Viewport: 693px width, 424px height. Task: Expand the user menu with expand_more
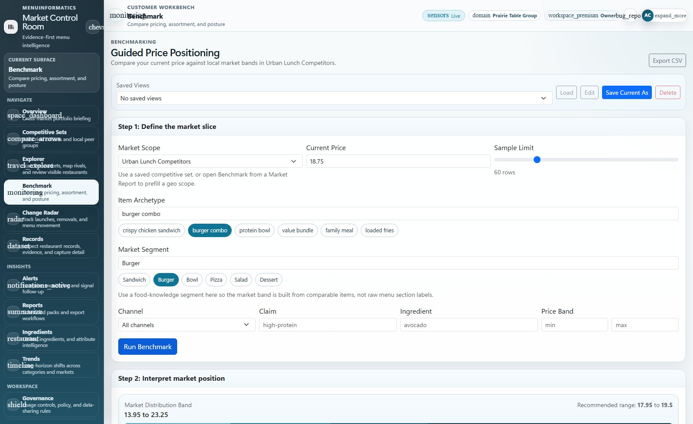point(670,16)
